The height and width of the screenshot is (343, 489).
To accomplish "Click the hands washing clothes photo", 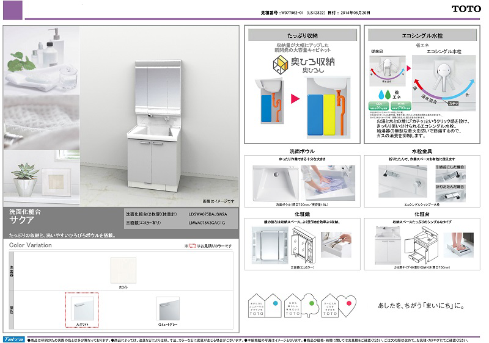I will [x=328, y=183].
